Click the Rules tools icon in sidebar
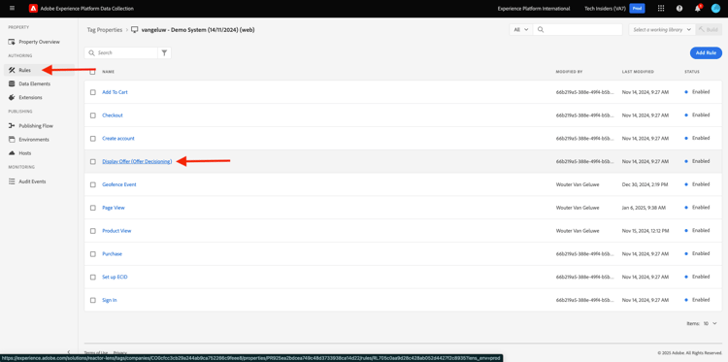Screen dimensions: 728x362 [12, 70]
